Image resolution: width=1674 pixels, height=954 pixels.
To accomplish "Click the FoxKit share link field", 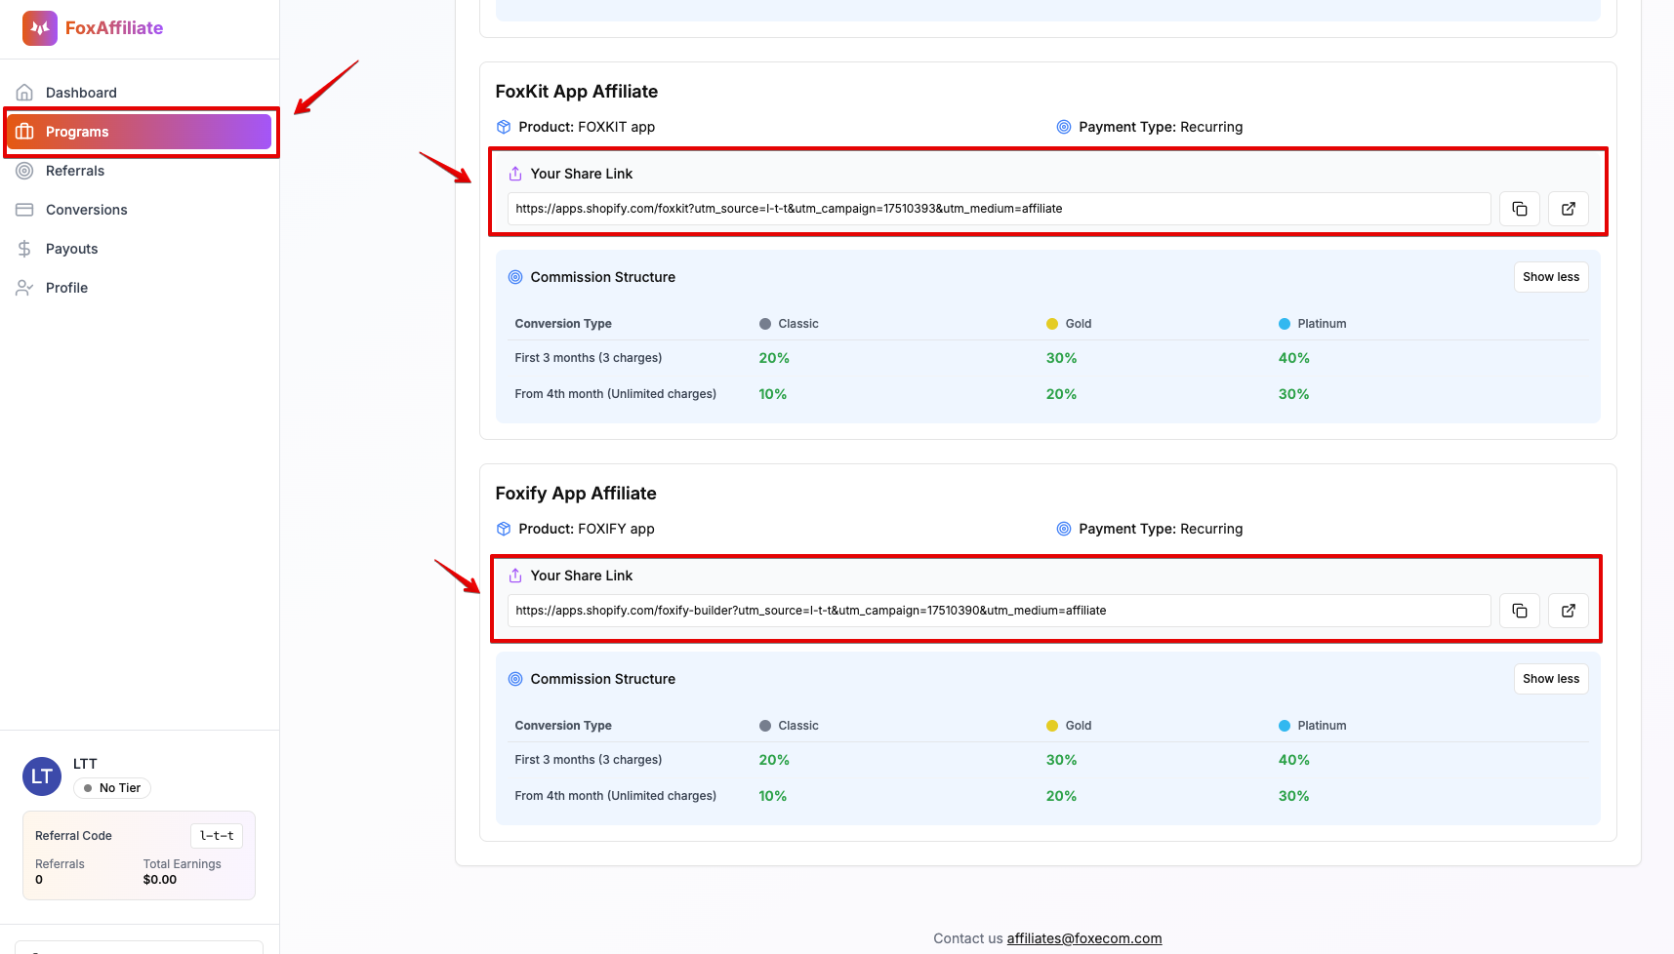I will click(999, 209).
